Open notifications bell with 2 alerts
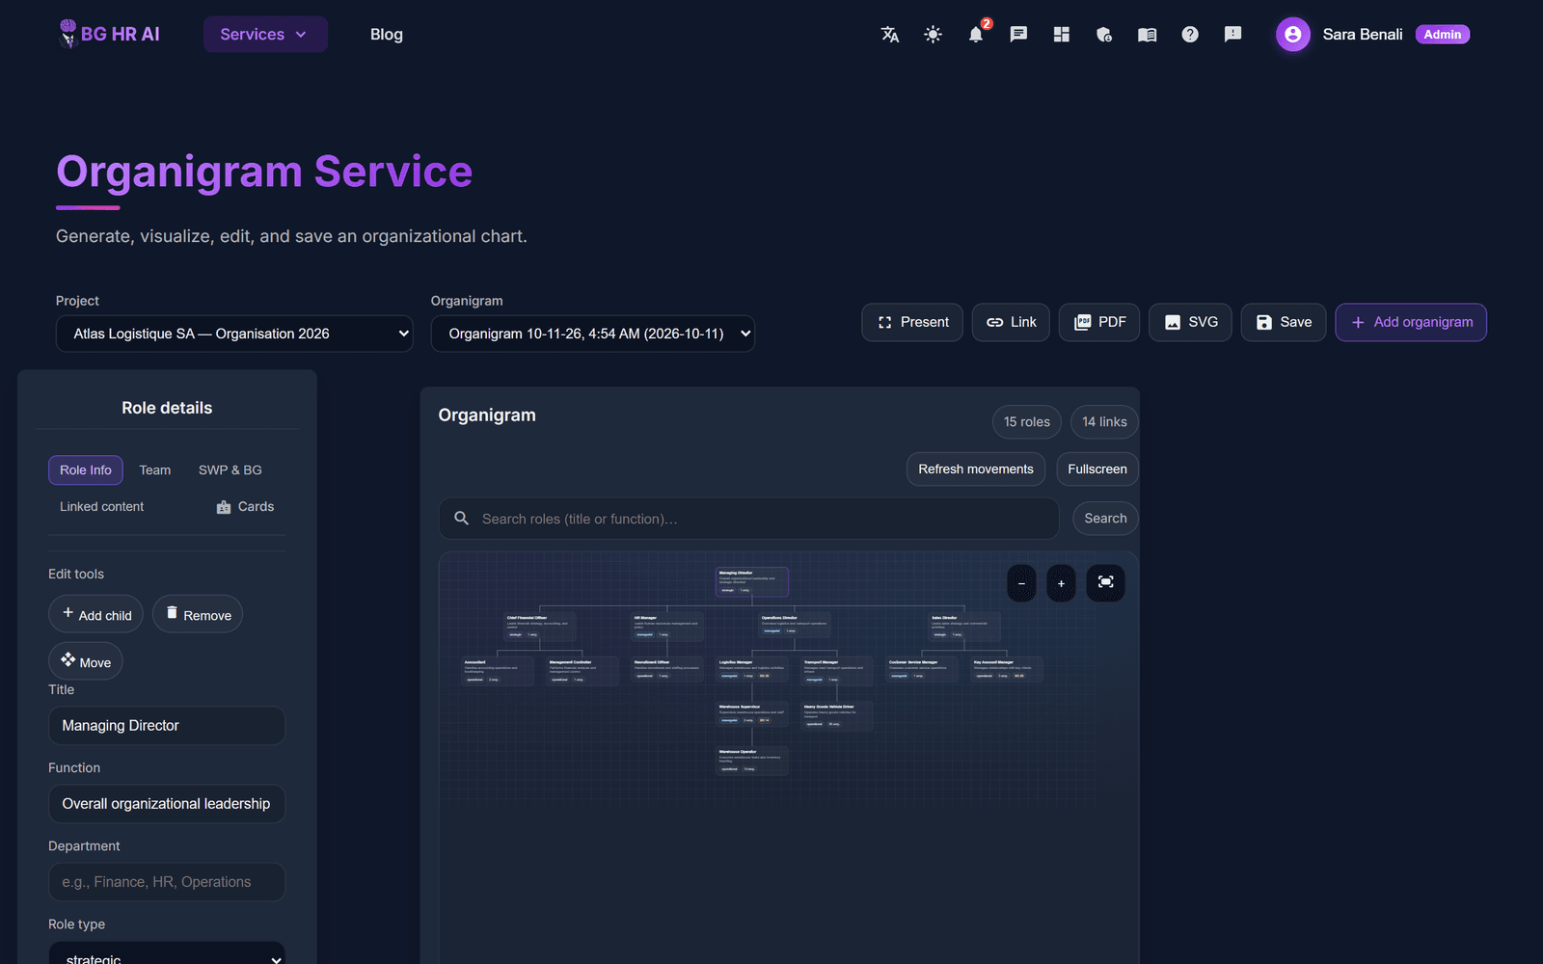The image size is (1543, 964). point(976,35)
